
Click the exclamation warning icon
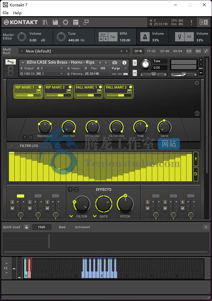click(x=191, y=22)
